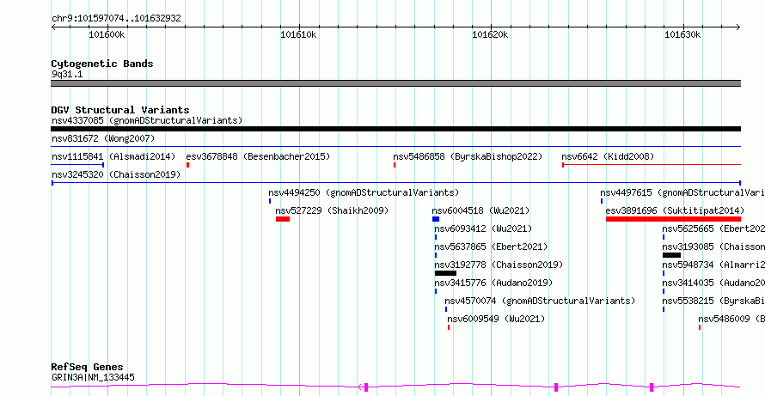Click the blue nsv1115841 variant line
The width and height of the screenshot is (765, 396).
click(77, 165)
